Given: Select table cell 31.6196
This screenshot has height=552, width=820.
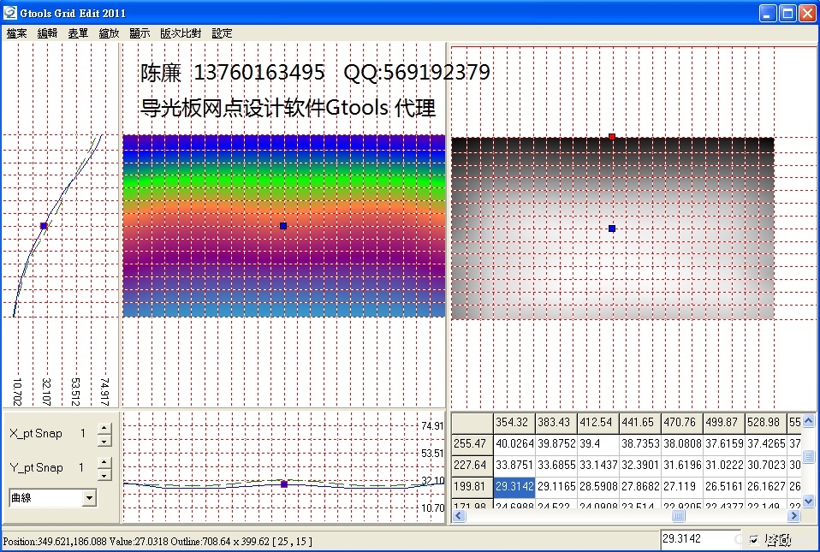Looking at the screenshot, I should pyautogui.click(x=682, y=466).
